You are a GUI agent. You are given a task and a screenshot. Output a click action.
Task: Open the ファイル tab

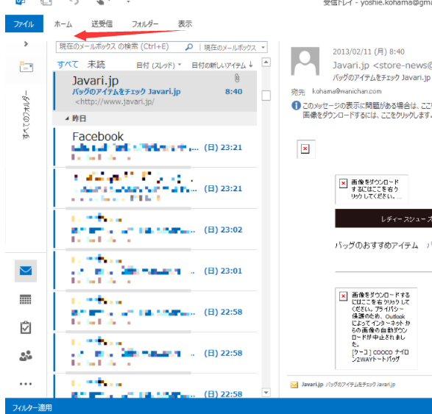[24, 24]
